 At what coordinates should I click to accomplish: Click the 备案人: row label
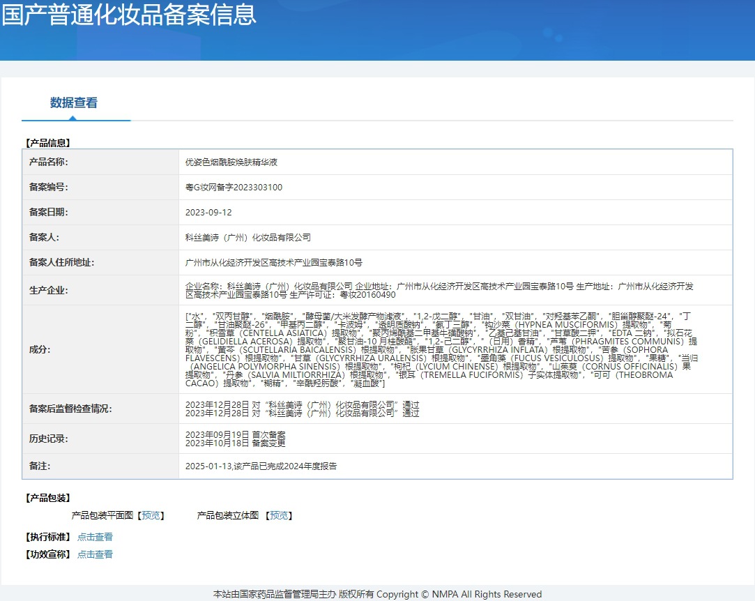coord(45,237)
